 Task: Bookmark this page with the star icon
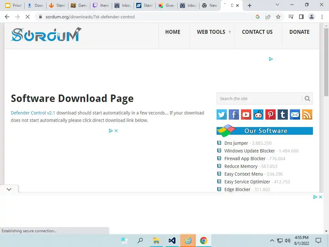[278, 17]
